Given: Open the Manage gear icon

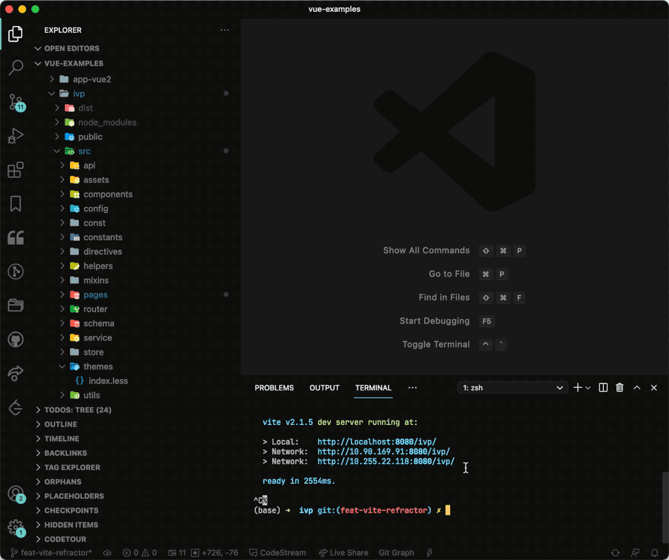Looking at the screenshot, I should [x=16, y=528].
